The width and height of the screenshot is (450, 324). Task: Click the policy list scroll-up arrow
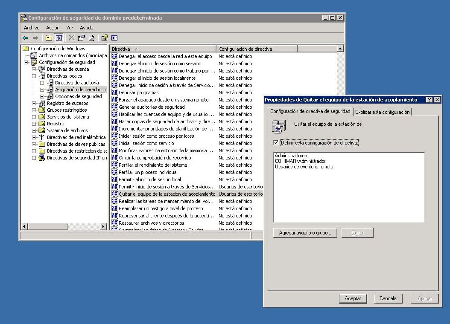340,49
